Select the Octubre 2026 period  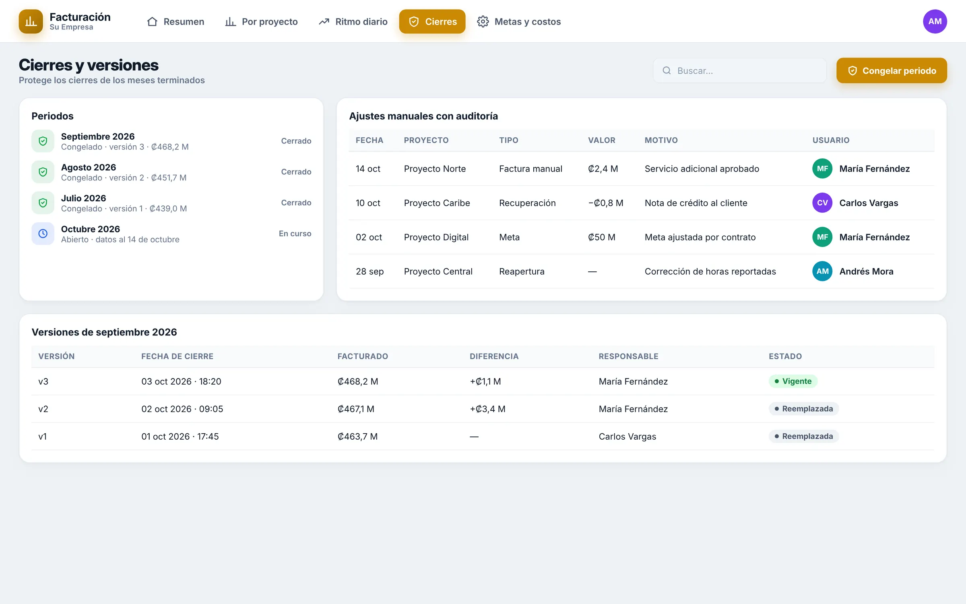tap(171, 234)
